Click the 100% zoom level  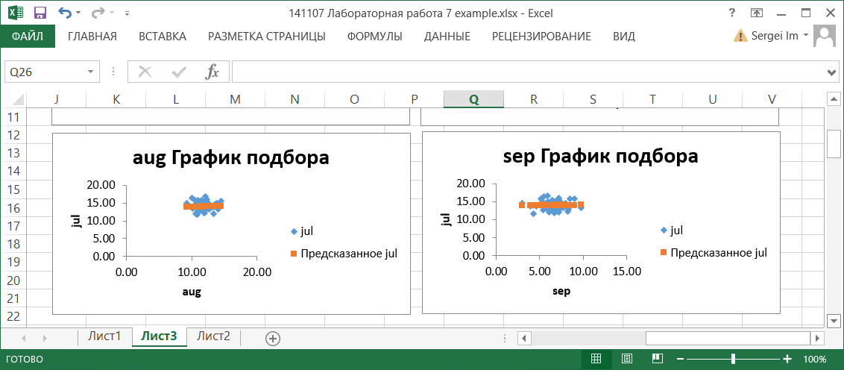point(815,360)
